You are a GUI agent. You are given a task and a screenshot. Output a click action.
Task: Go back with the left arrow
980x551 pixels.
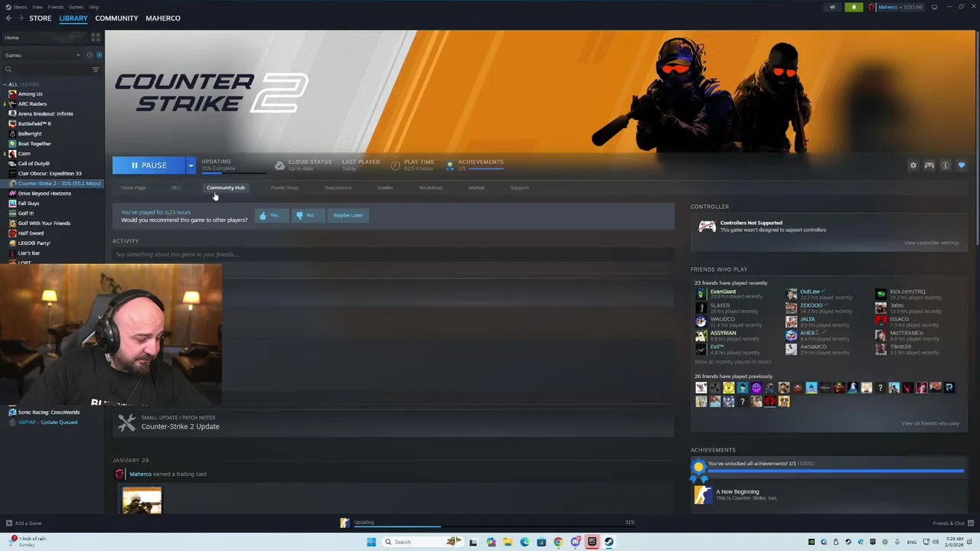tap(8, 18)
